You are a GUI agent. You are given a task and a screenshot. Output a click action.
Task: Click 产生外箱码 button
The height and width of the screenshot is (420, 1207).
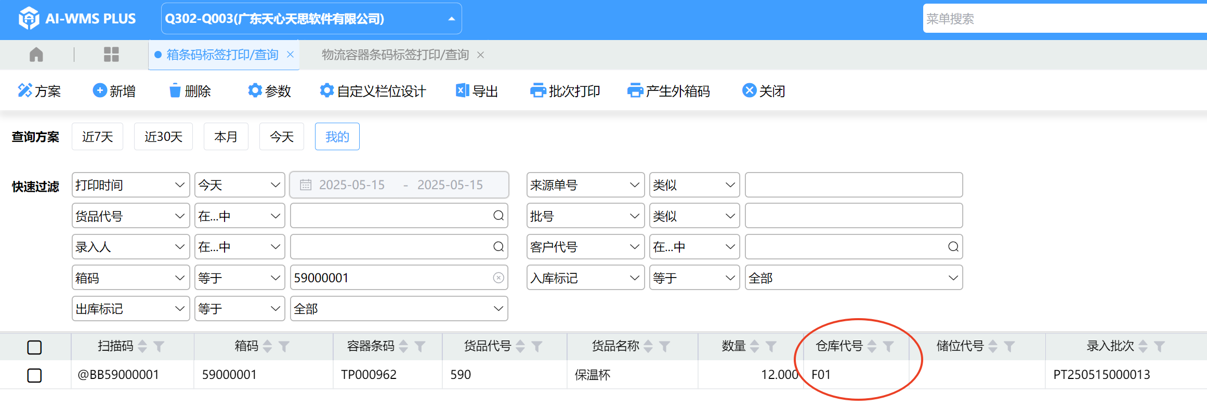pos(668,91)
